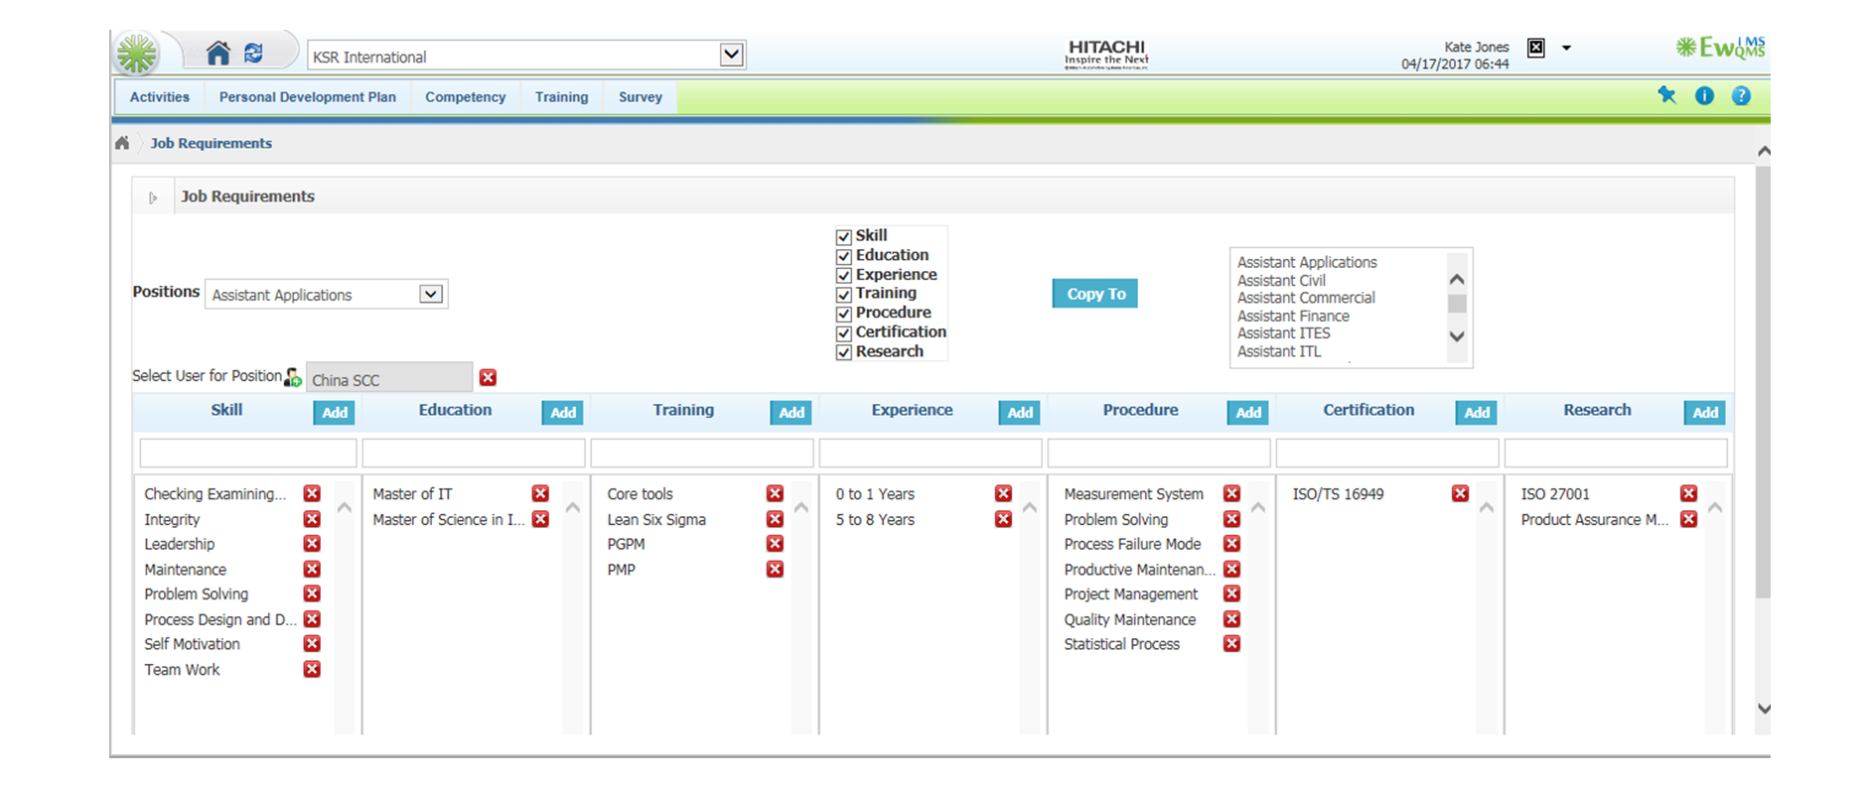The image size is (1871, 788).
Task: Click the down arrow of the positions listbox
Action: [1457, 336]
